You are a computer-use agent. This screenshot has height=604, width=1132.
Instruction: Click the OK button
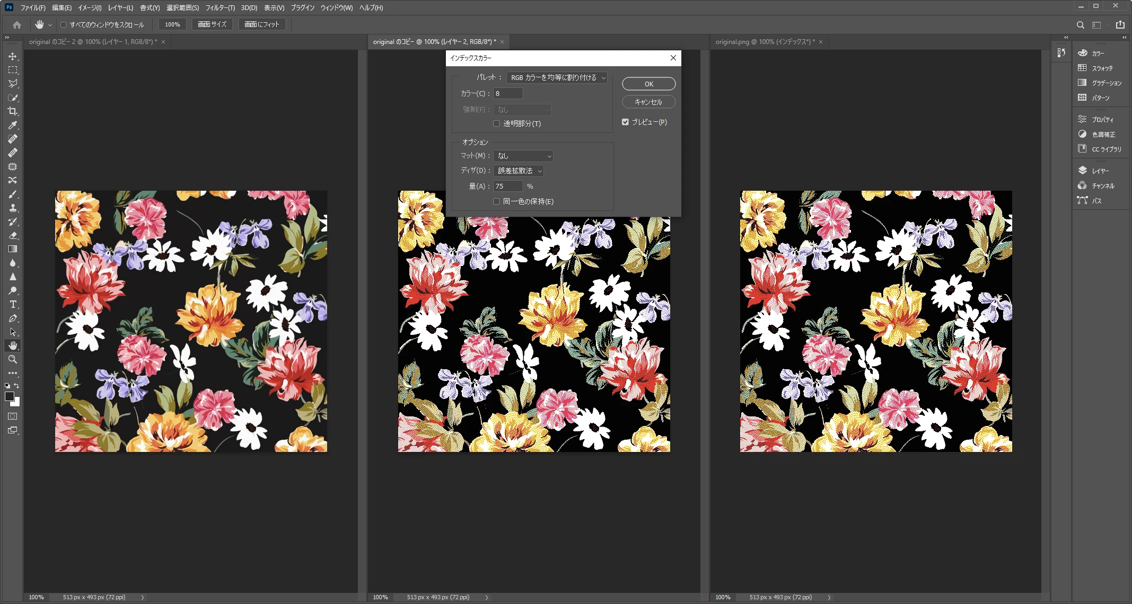(648, 84)
